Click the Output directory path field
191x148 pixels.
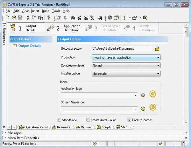(122, 48)
